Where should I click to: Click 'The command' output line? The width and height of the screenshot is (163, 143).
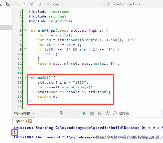pyautogui.click(x=88, y=137)
